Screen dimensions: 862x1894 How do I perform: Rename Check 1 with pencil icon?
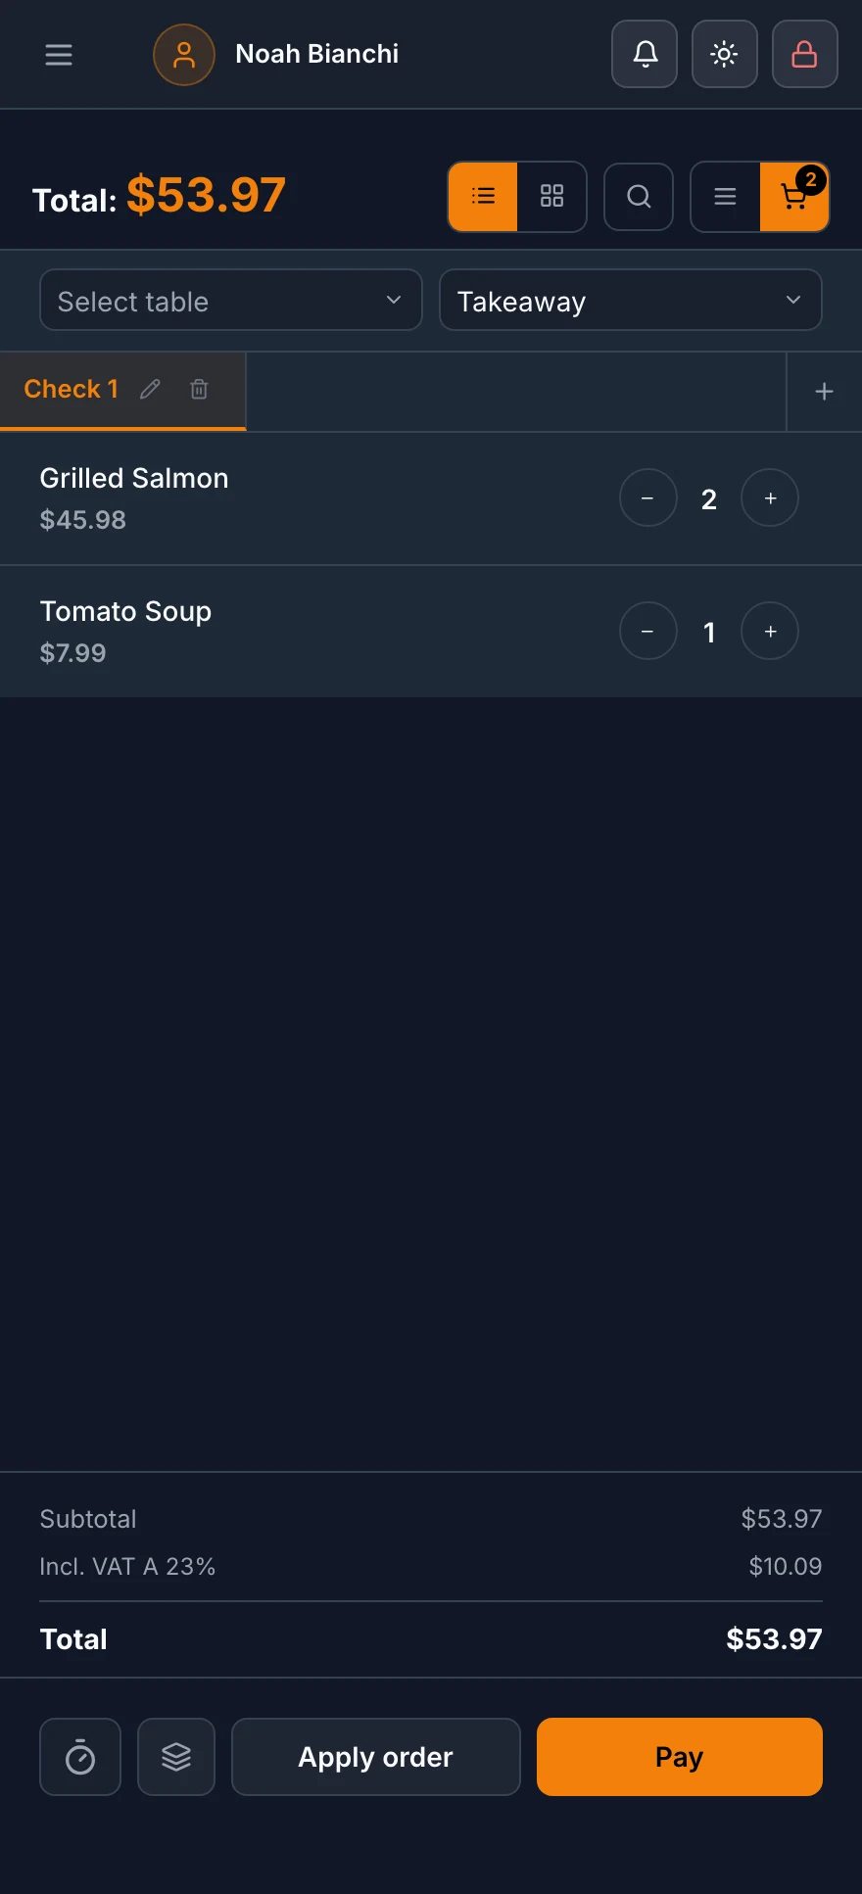click(x=150, y=390)
